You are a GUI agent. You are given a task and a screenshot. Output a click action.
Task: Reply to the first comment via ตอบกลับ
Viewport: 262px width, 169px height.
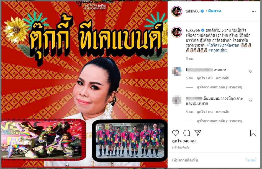click(223, 78)
